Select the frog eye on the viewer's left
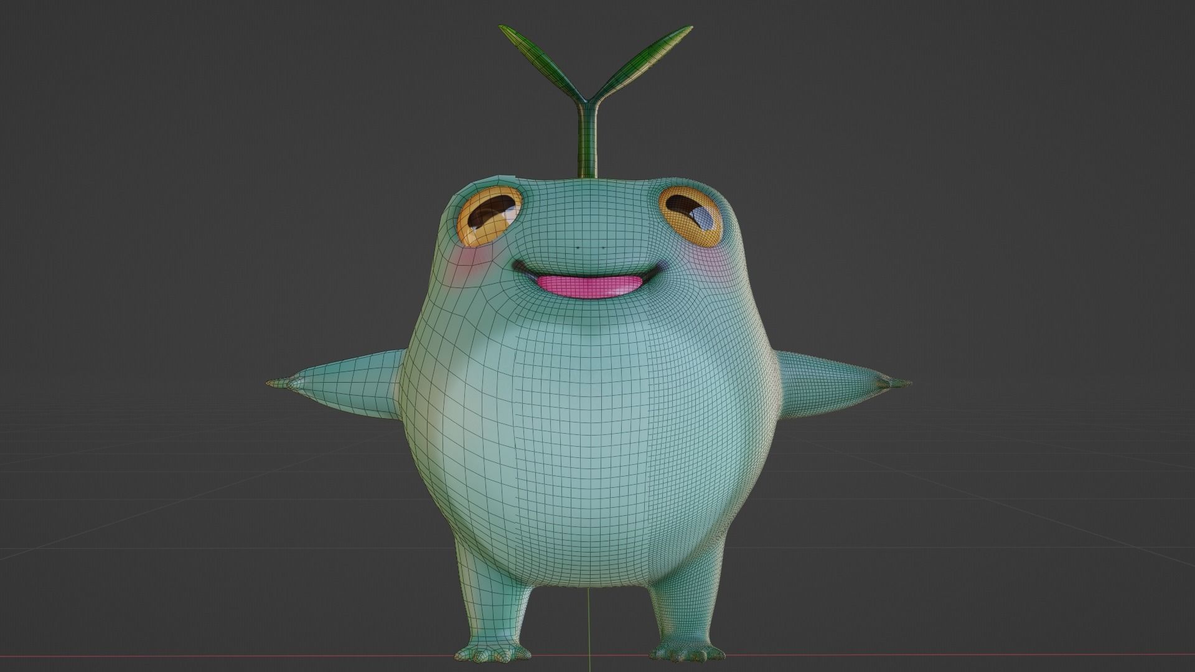 tap(490, 217)
